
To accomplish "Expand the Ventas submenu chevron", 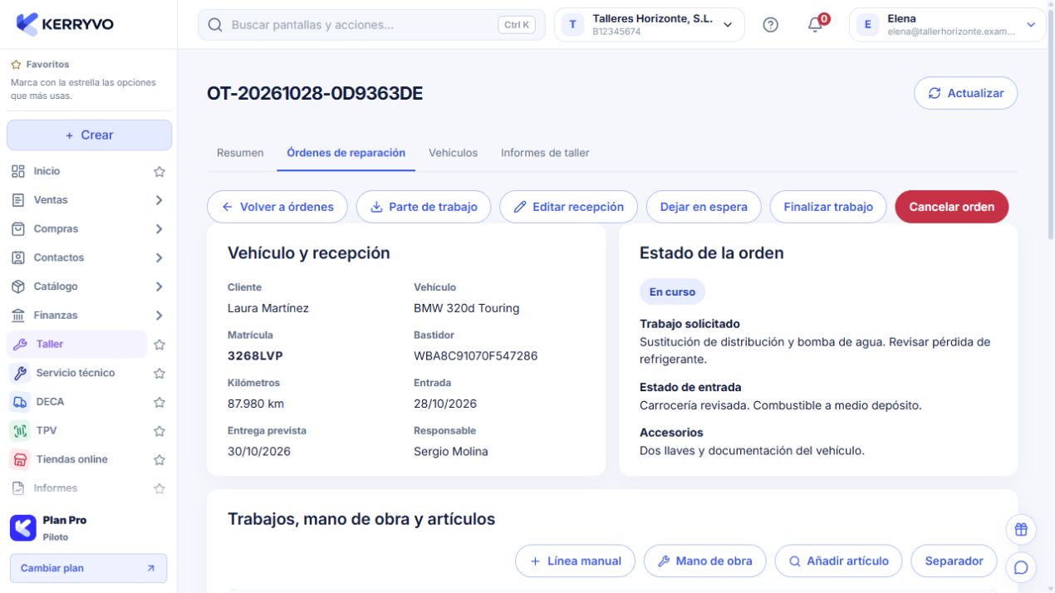I will pyautogui.click(x=159, y=200).
